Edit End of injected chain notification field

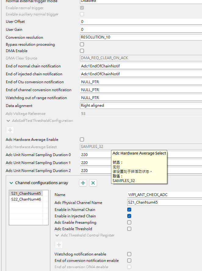coord(141,74)
